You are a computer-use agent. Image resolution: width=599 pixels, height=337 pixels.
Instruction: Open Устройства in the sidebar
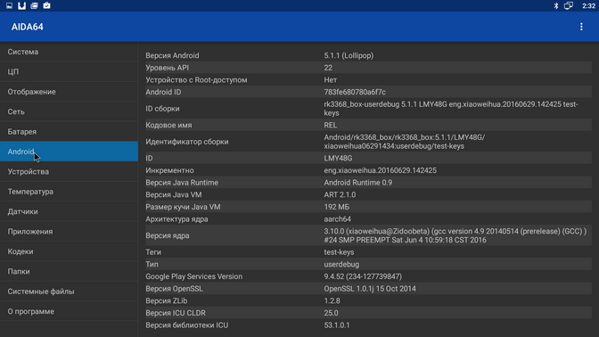[69, 171]
